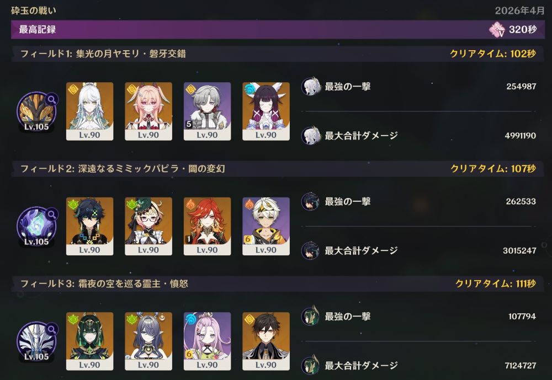Click Field 1 strongest single strike avatar icon
Screen dimensions: 552x380
click(310, 87)
